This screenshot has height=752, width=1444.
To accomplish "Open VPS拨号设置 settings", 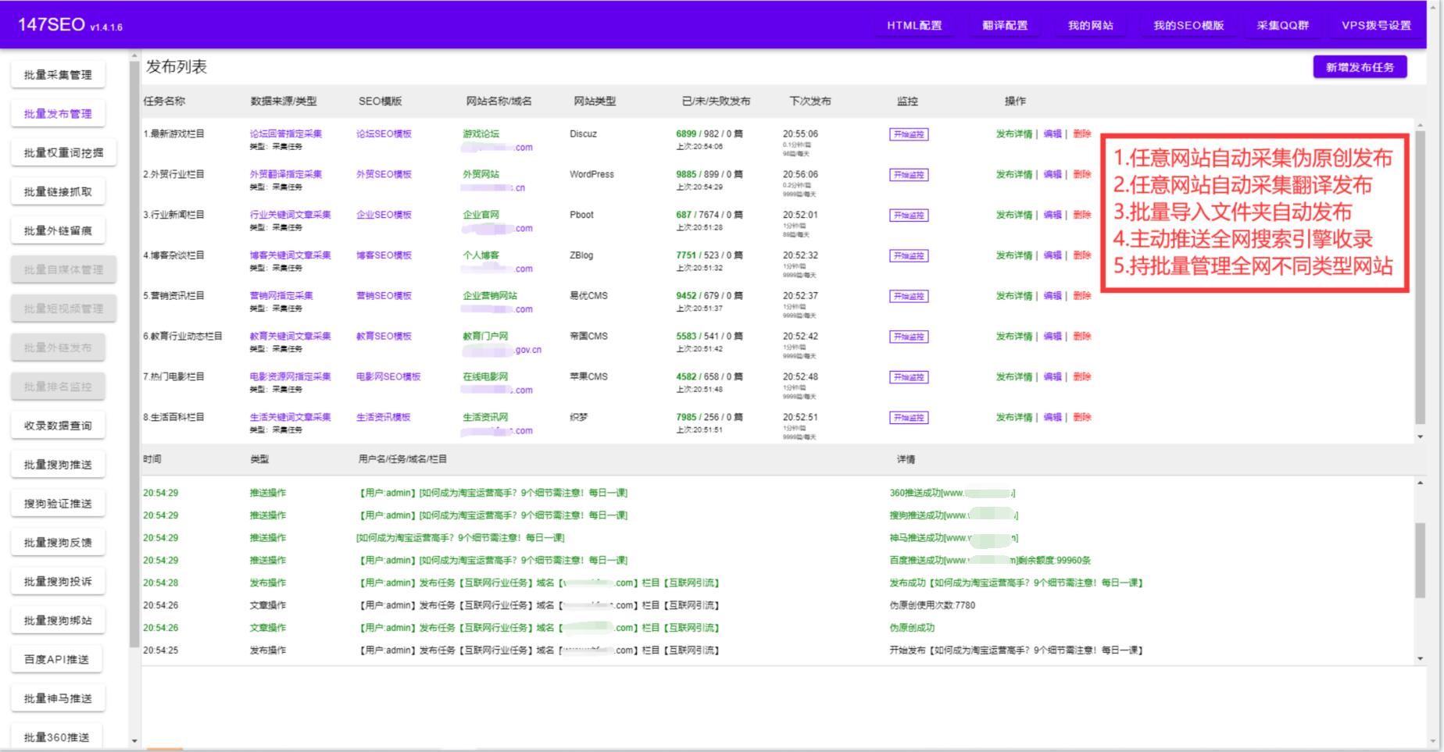I will (1378, 24).
